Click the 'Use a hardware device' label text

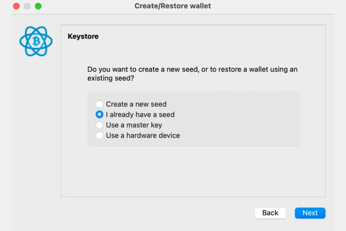pos(143,136)
